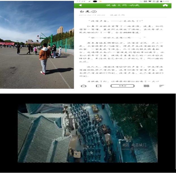Screen dimensions: 176x173
Task: Tap the clock time in status bar
Action: tap(80, 1)
